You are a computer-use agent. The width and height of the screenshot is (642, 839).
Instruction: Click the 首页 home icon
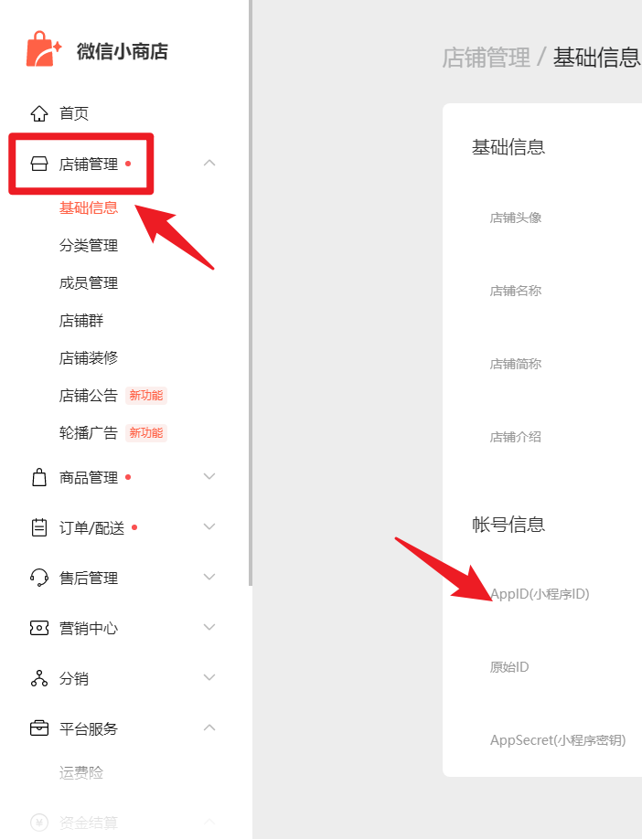(39, 113)
